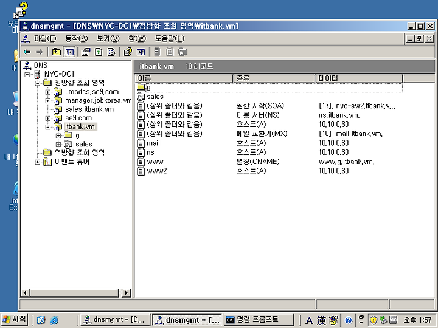Select sales.itbank.vm zone in tree
This screenshot has width=438, height=328.
pyautogui.click(x=89, y=109)
